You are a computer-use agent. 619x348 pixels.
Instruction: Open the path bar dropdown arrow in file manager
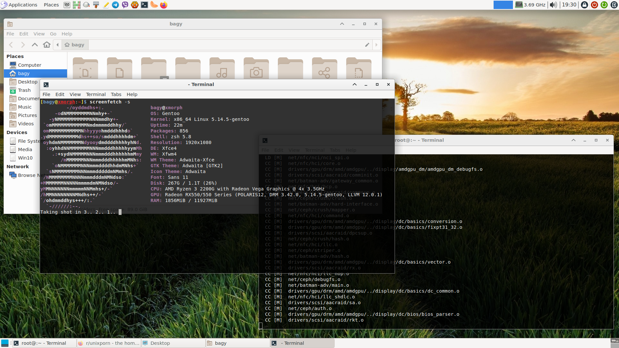click(x=376, y=45)
